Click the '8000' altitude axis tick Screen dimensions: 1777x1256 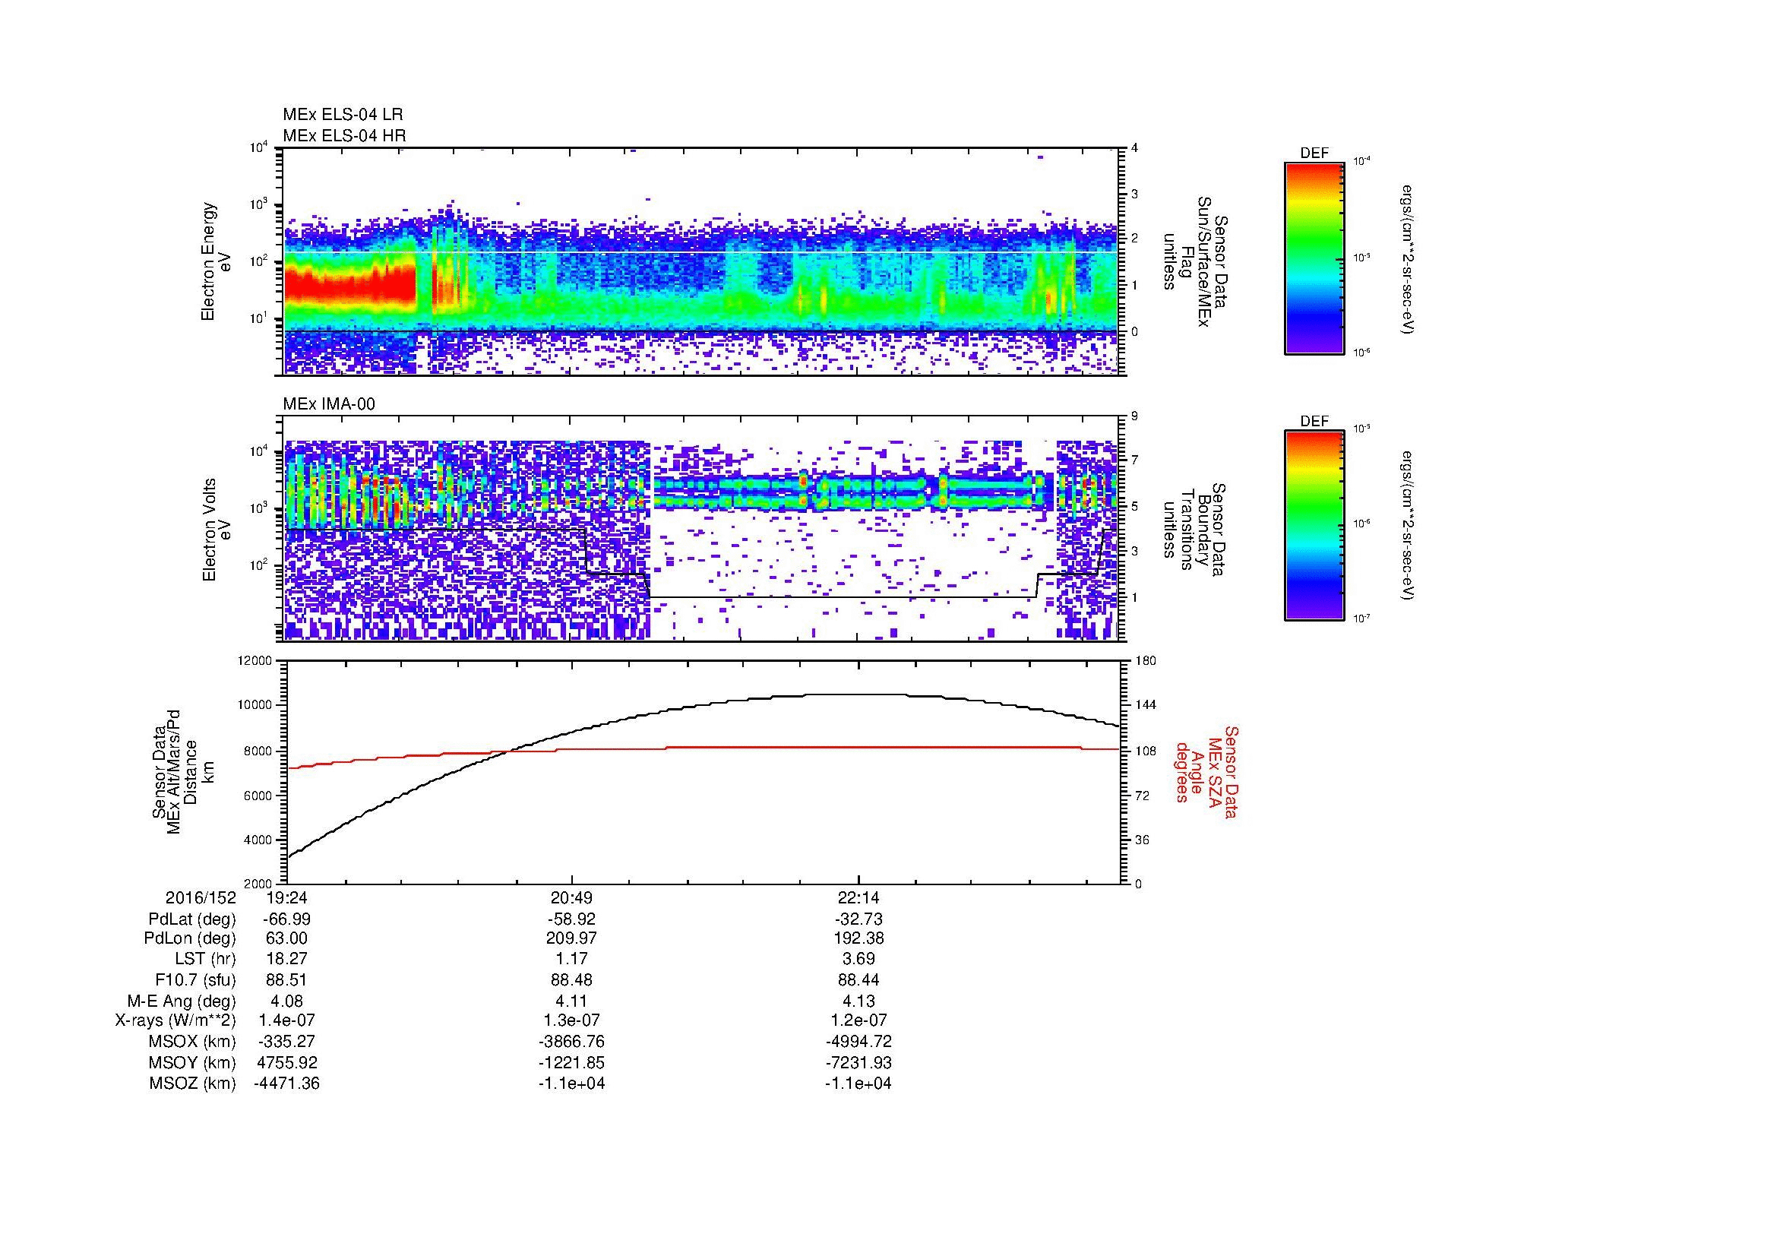tap(258, 751)
